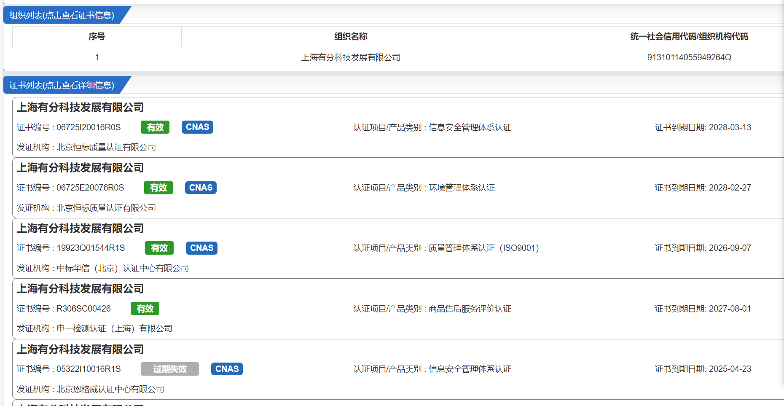
Task: Click the 商品售后服务评价认证 category text
Action: pos(470,309)
